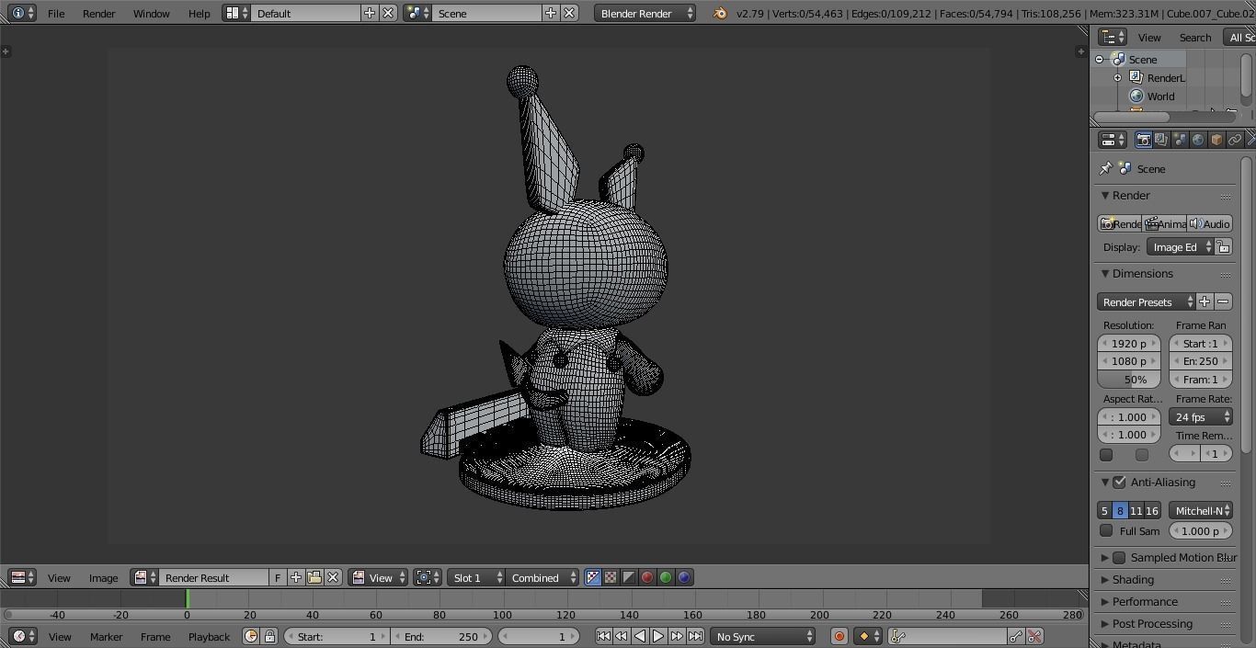
Task: Insert keyframe with key icon
Action: (1016, 636)
